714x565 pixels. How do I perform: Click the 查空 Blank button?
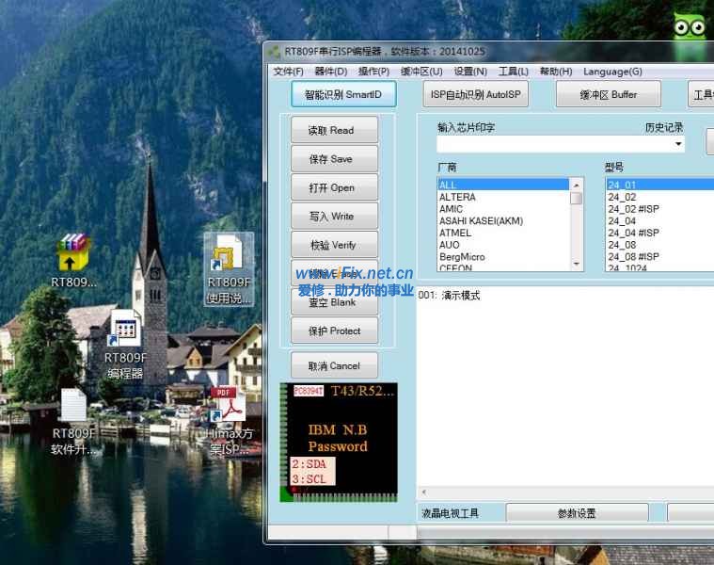pyautogui.click(x=334, y=302)
